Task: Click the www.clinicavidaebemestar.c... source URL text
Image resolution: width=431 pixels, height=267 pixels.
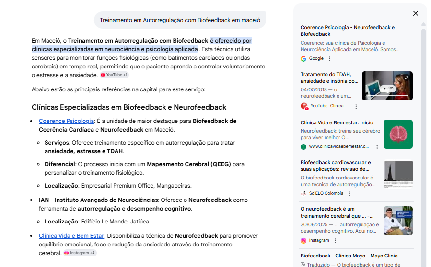Action: tap(338, 146)
